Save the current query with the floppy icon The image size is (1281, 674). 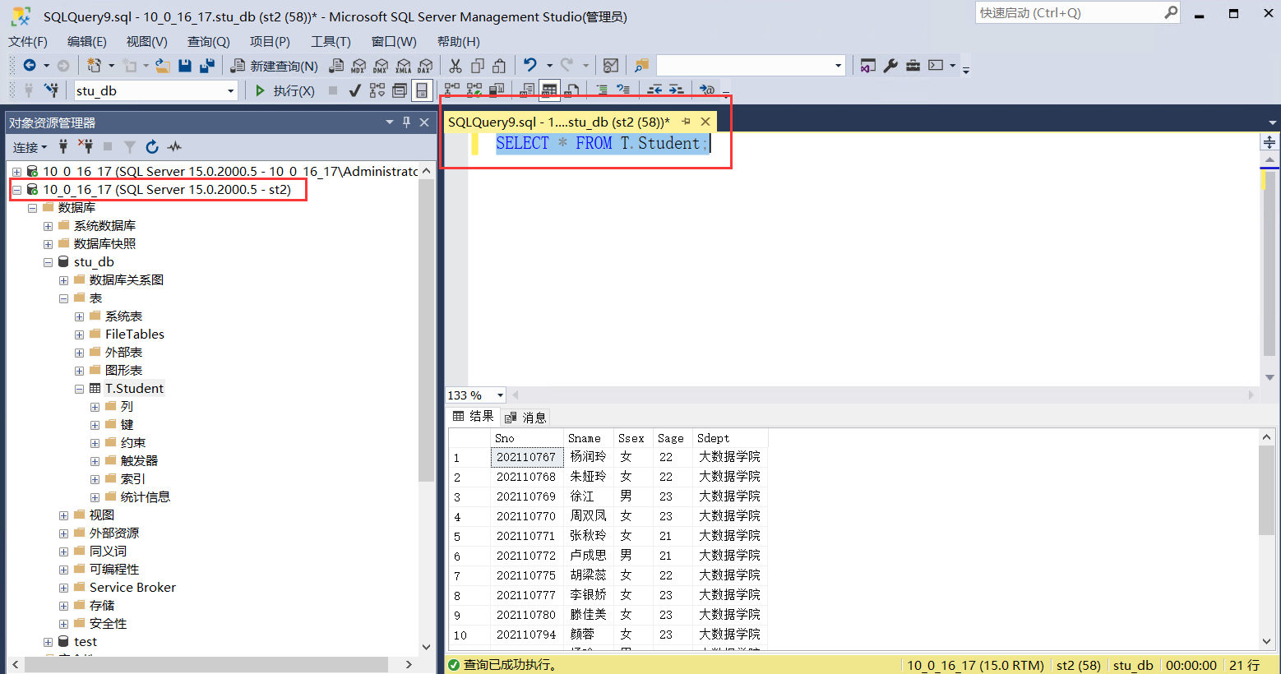(x=185, y=66)
